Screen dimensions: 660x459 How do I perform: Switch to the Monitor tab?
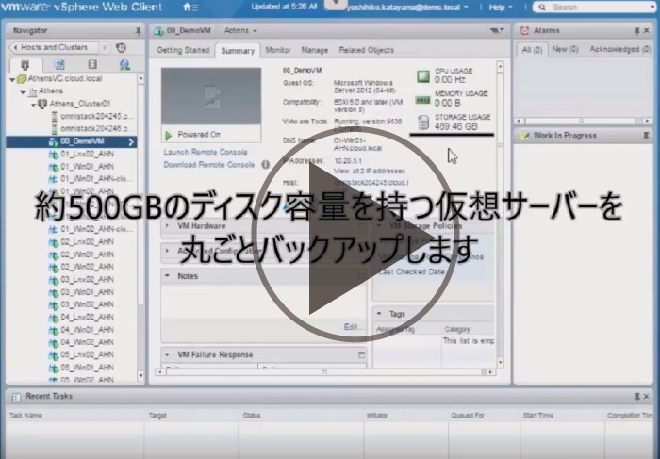(278, 50)
